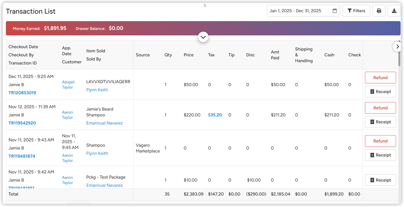
Task: Open Aaron Taylor link in Nov 12 row
Action: pyautogui.click(x=68, y=115)
